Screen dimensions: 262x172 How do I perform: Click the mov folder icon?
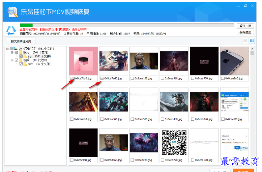point(25,64)
